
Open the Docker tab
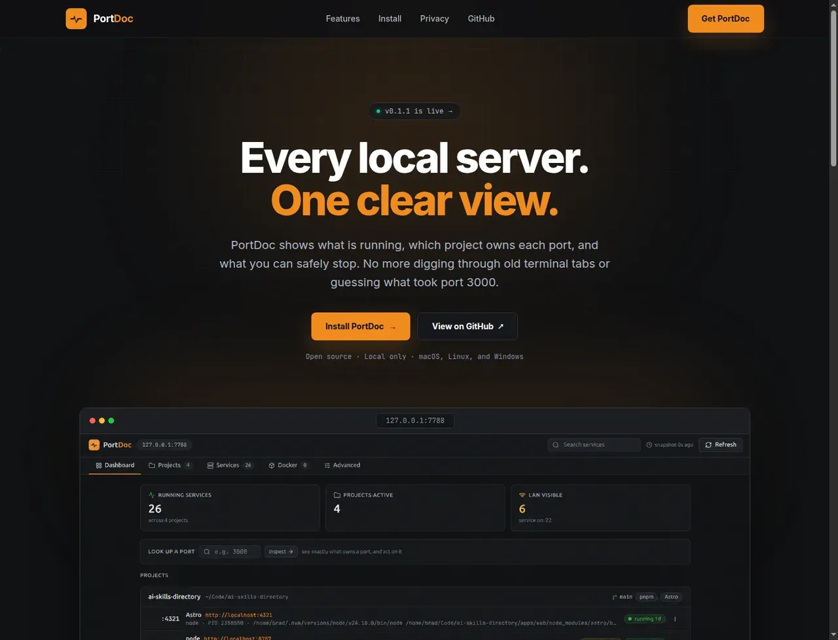(x=288, y=465)
